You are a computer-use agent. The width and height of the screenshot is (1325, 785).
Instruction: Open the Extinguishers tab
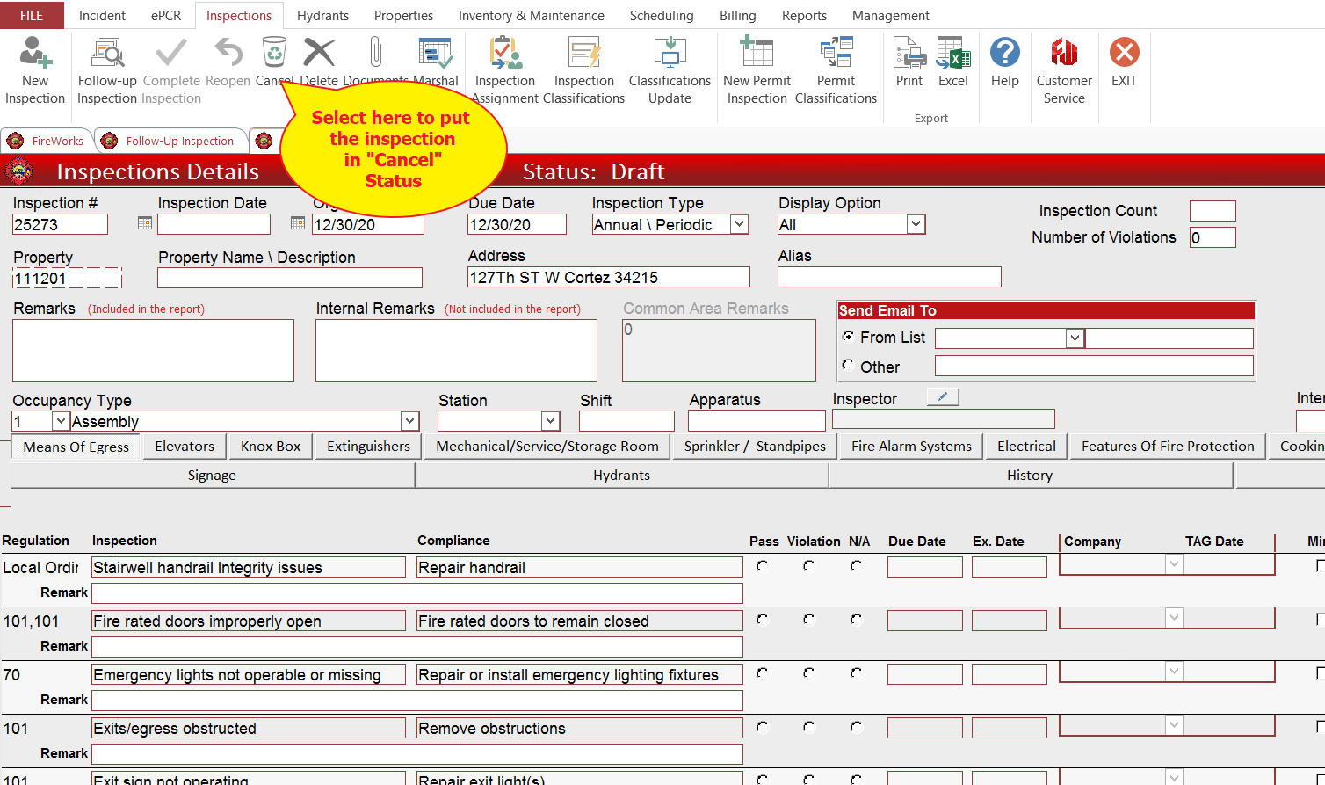[368, 447]
